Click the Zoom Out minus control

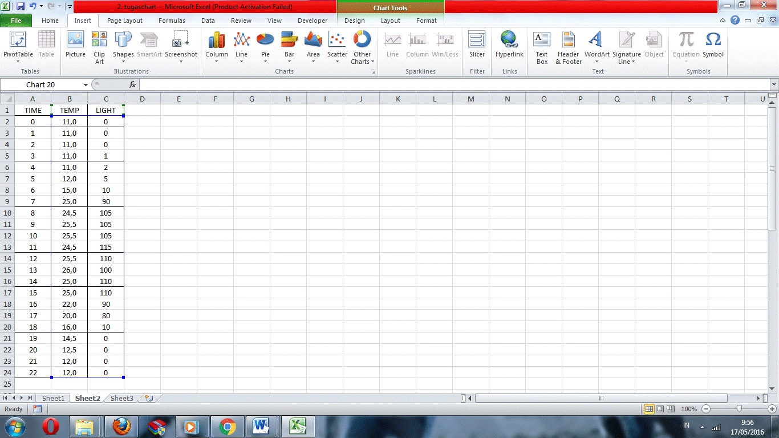(705, 409)
